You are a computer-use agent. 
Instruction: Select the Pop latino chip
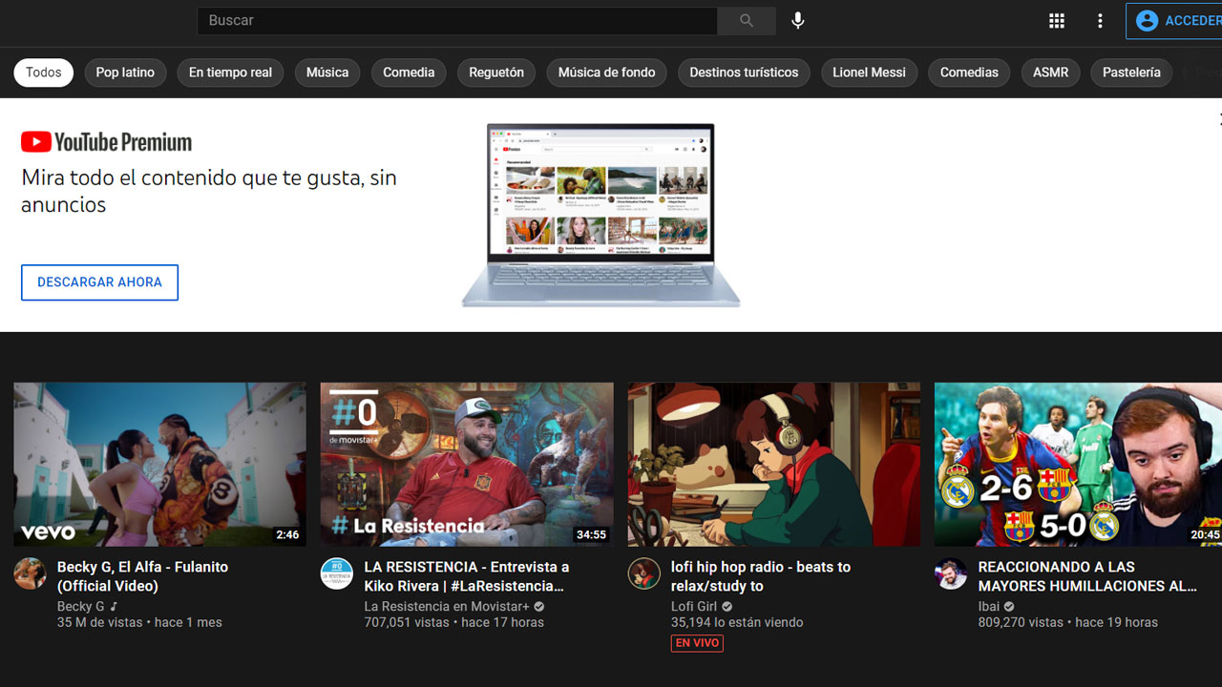coord(125,73)
